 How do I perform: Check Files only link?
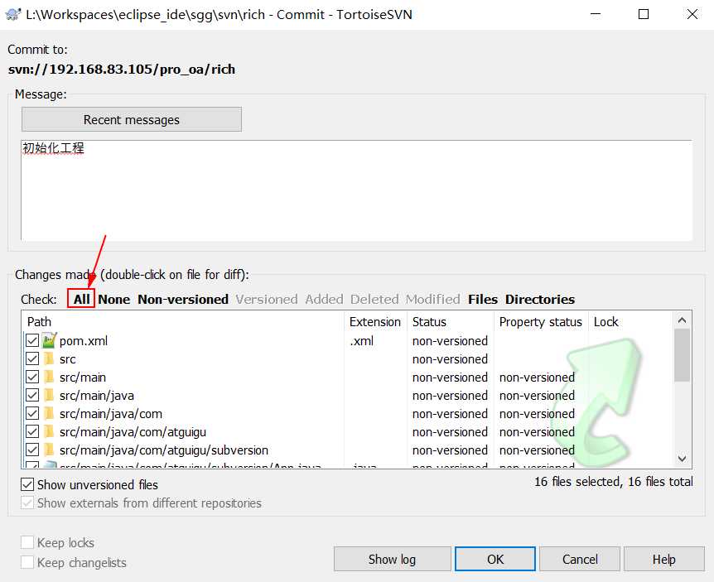pyautogui.click(x=483, y=299)
